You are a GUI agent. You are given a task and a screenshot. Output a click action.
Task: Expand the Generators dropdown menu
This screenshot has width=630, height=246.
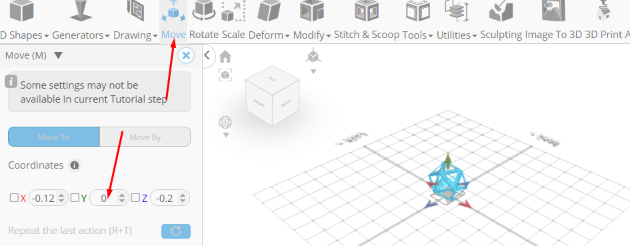[81, 35]
